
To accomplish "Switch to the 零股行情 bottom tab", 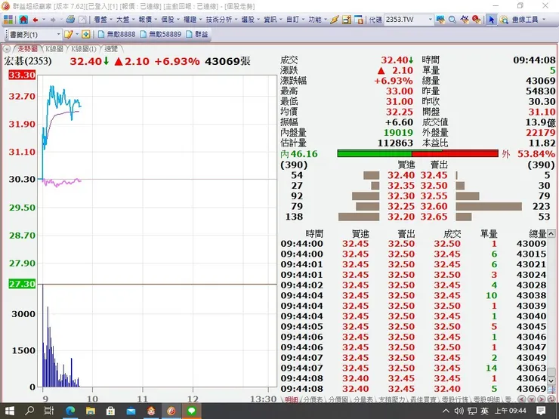I will 456,400.
